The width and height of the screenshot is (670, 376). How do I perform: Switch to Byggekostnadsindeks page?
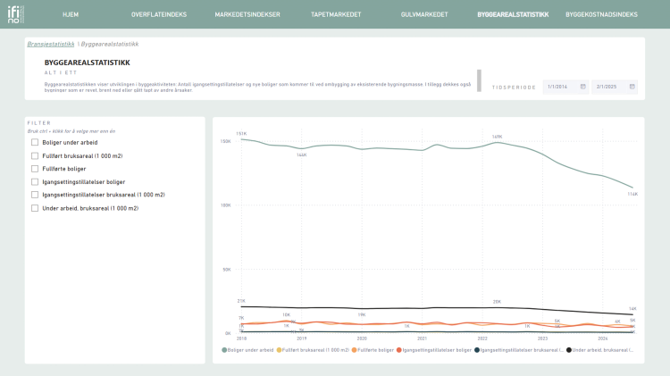tap(601, 15)
